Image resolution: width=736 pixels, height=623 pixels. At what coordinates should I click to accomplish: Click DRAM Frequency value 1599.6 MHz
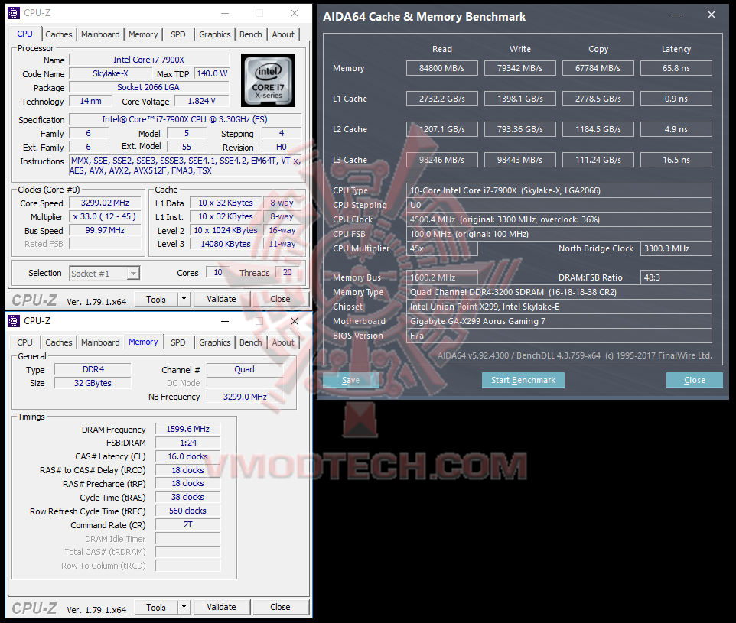pos(187,429)
